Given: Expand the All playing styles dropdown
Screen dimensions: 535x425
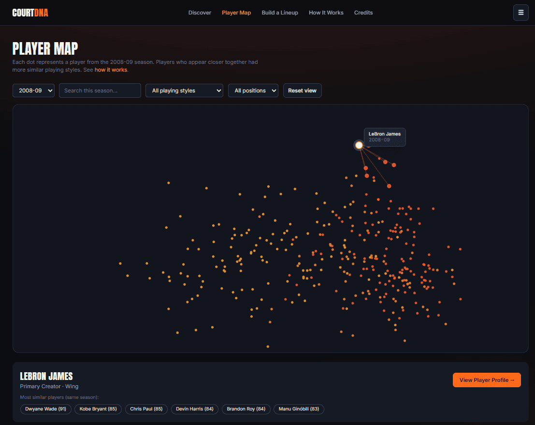Looking at the screenshot, I should pyautogui.click(x=184, y=91).
